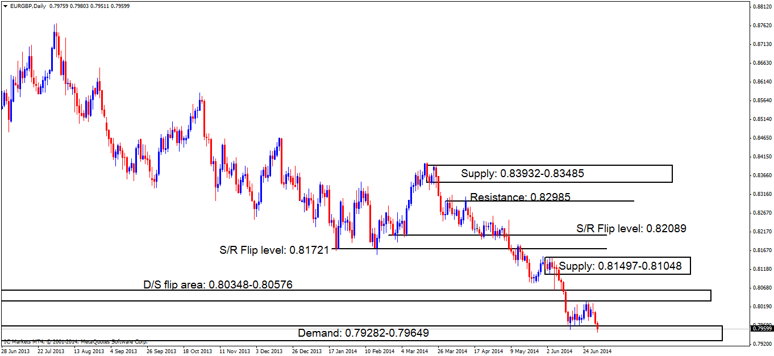This screenshot has height=356, width=774.
Task: Select the 'S/R Flip level: 0.81721' label
Action: [274, 249]
